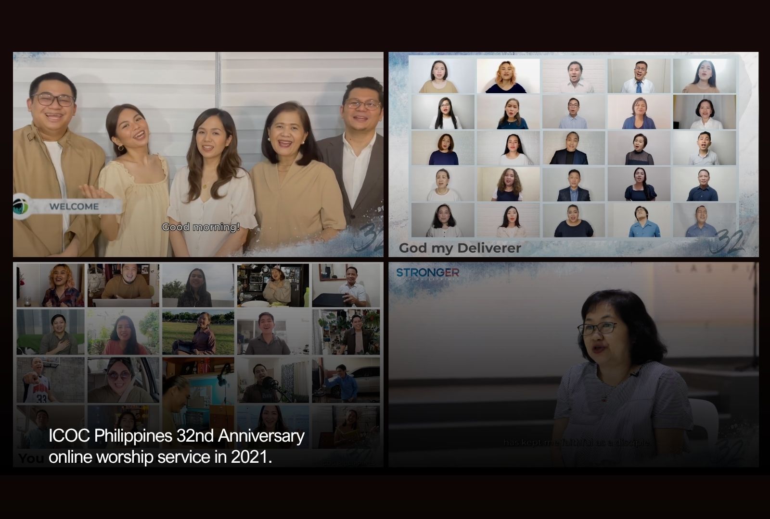Open the virtual choir grid frame
The width and height of the screenshot is (770, 519).
tap(574, 154)
